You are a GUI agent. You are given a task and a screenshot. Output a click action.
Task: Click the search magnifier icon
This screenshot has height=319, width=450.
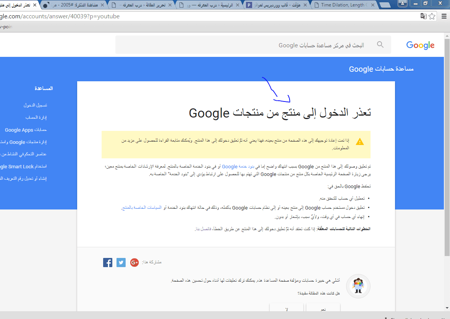[x=380, y=44]
